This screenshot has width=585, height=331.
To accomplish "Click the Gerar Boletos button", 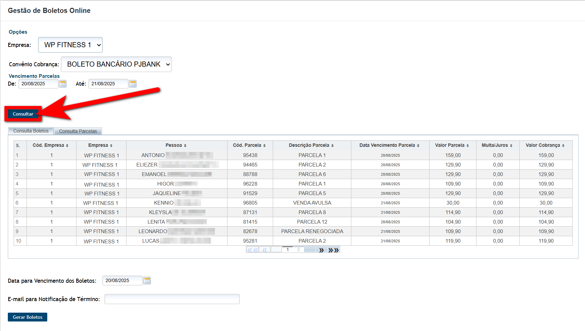I will [28, 317].
